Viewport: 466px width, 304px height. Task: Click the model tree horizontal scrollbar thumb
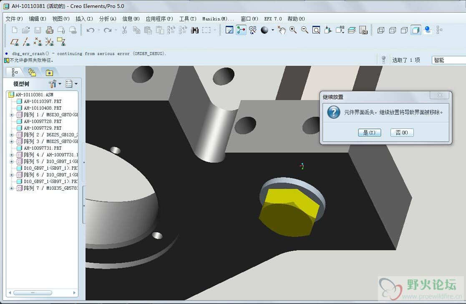click(x=33, y=293)
